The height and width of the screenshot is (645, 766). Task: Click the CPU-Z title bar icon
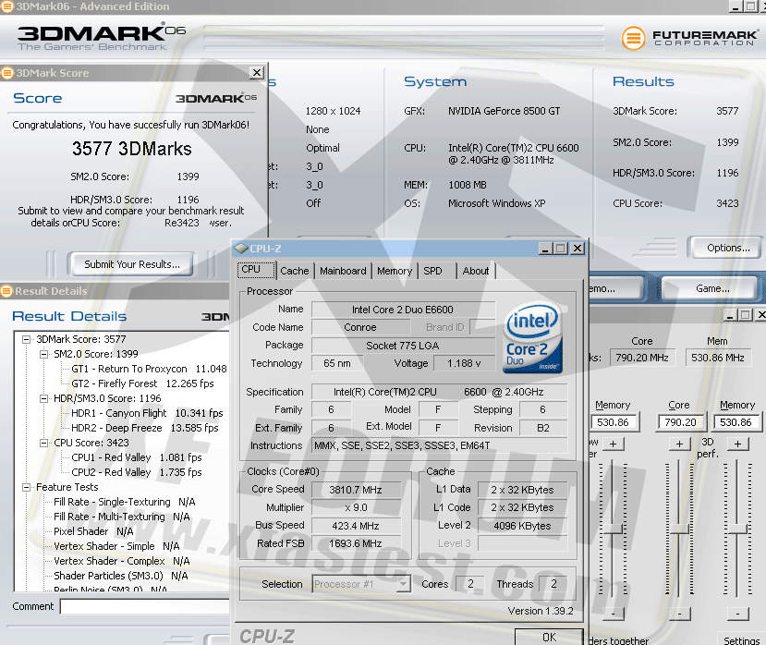[241, 248]
